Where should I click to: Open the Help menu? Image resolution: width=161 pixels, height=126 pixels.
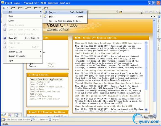(x=46, y=7)
